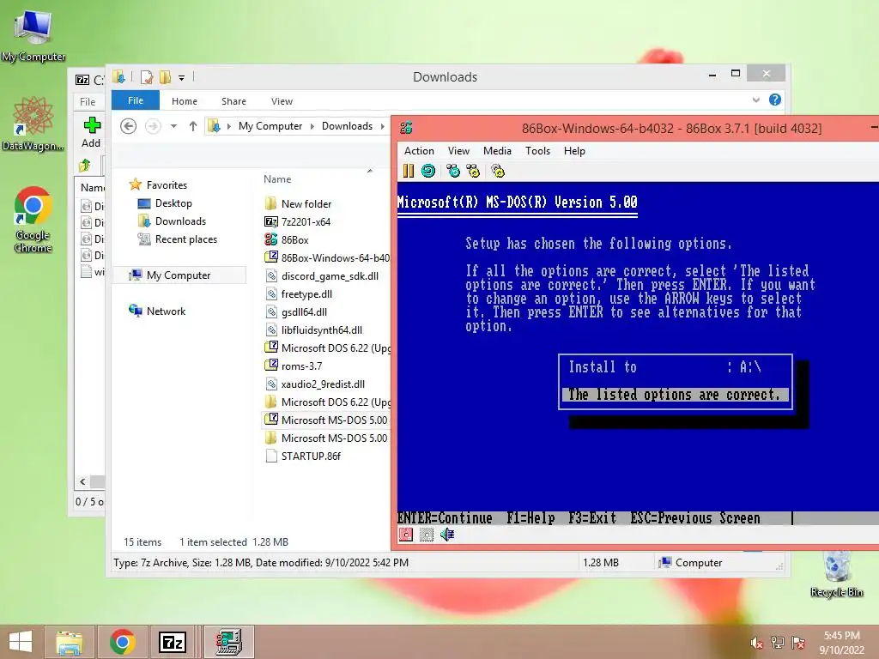Select Downloads in navigation pane
The image size is (879, 659).
[x=180, y=221]
